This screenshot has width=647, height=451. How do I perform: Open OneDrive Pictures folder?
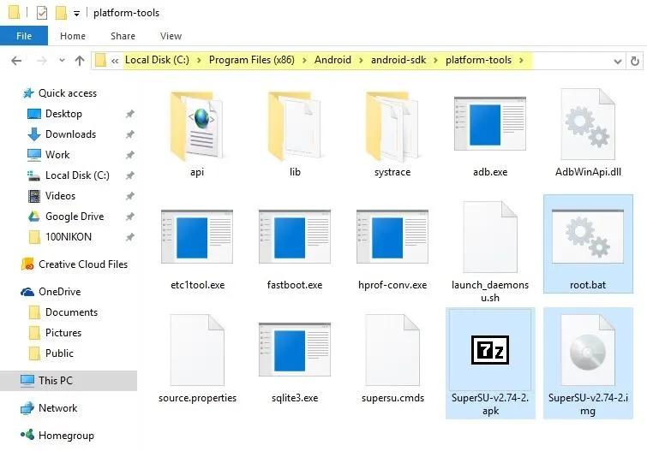(55, 333)
